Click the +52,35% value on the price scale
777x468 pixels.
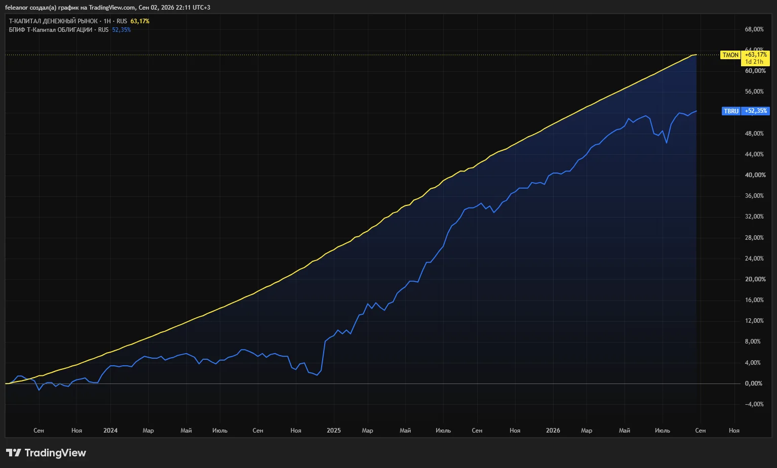click(x=756, y=111)
